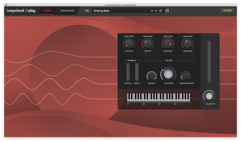The width and height of the screenshot is (241, 142).
Task: Switch to the Advanced tab
Action: [67, 11]
